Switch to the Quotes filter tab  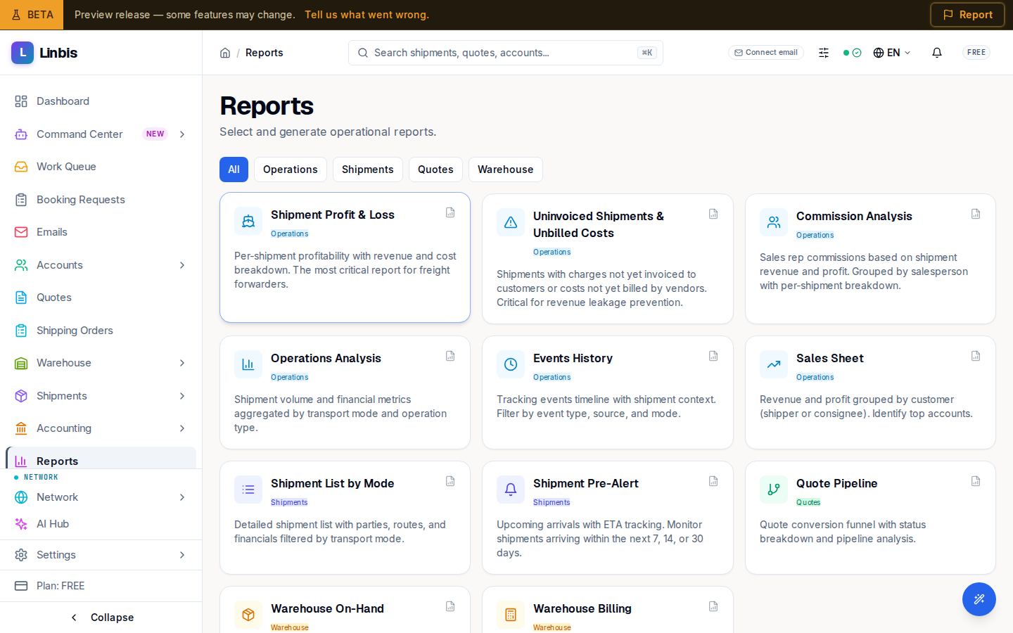pos(435,170)
